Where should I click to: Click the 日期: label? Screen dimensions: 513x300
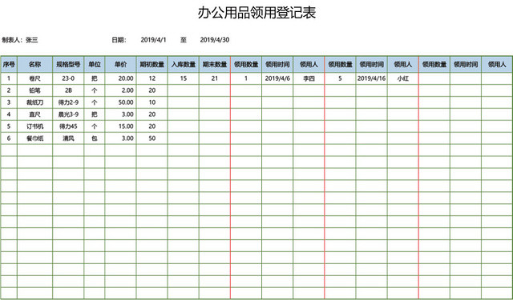click(119, 40)
